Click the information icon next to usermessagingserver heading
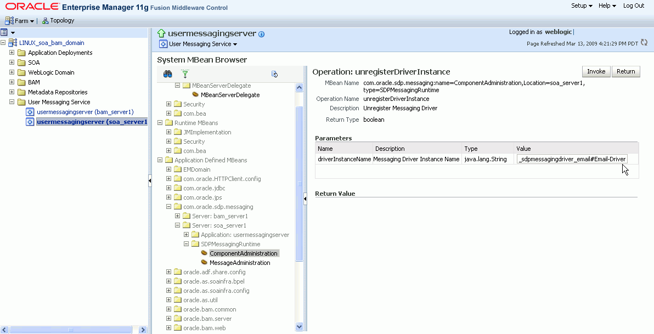Screen dimensions: 654x334 click(261, 33)
